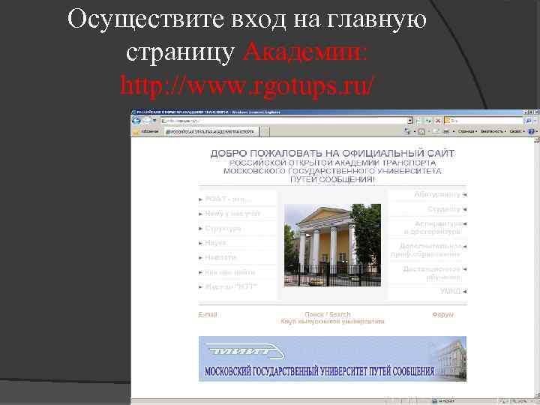The width and height of the screenshot is (540, 405).
Task: Open the Наука link
Action: click(x=215, y=243)
